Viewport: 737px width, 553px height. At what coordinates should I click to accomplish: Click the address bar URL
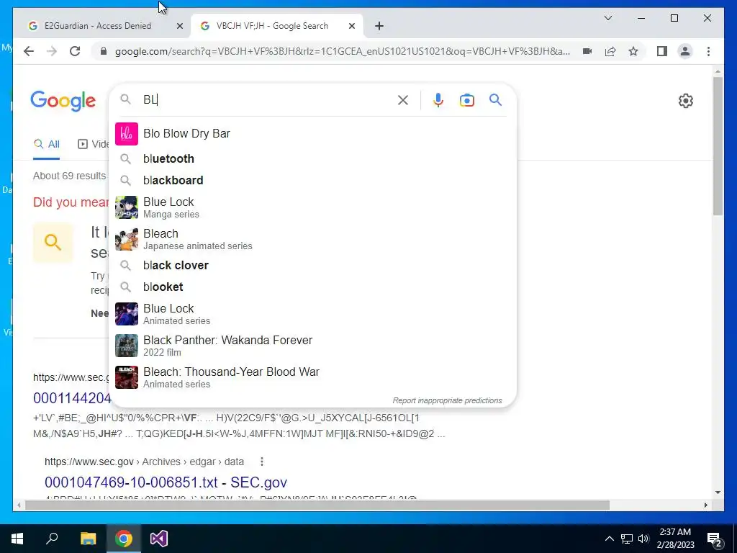coord(342,51)
